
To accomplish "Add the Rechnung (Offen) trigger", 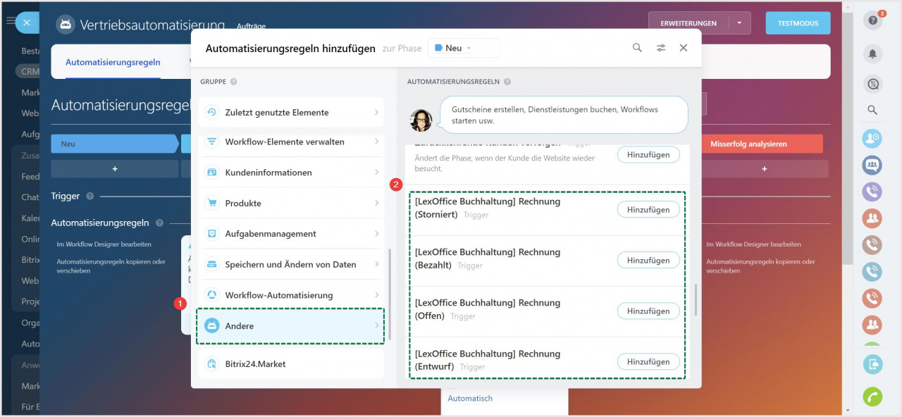I will (648, 311).
